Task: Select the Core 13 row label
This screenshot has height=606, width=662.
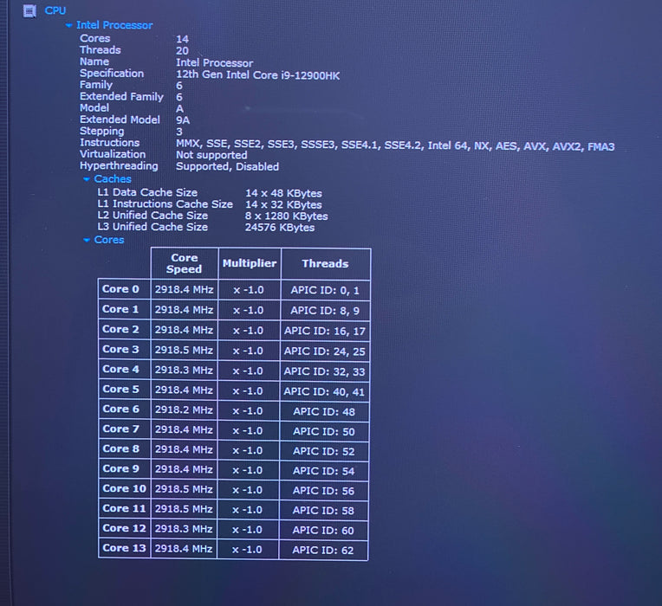Action: 124,548
